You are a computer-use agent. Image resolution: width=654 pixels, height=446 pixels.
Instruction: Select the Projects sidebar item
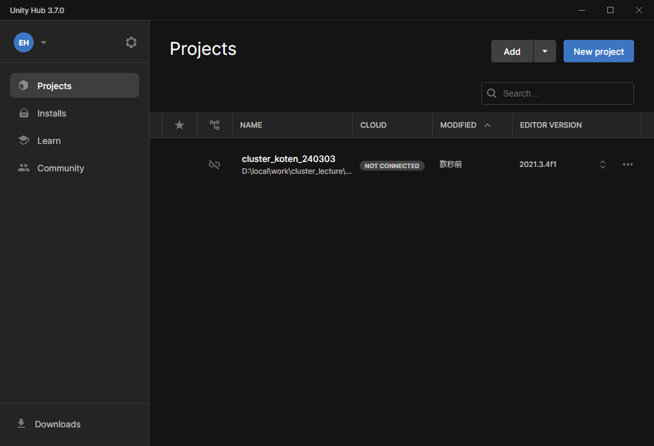74,85
